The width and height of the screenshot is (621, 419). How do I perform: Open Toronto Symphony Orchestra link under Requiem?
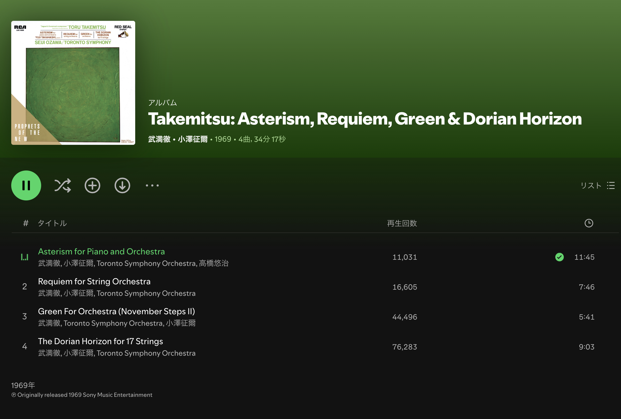click(x=146, y=293)
